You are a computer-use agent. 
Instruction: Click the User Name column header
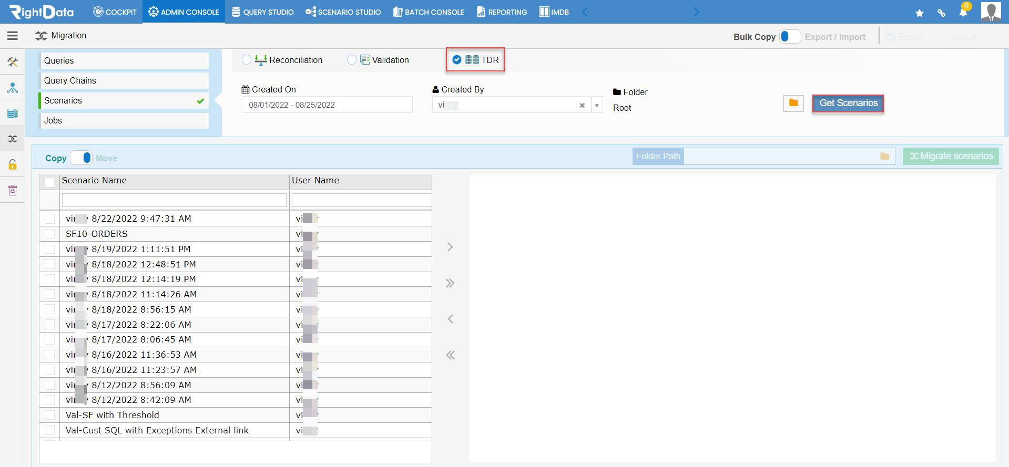coord(361,181)
